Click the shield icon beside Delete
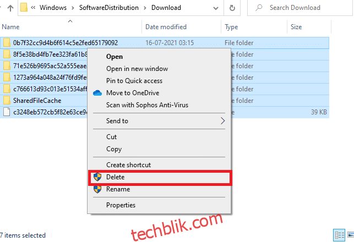Image resolution: width=354 pixels, height=242 pixels. [x=97, y=177]
